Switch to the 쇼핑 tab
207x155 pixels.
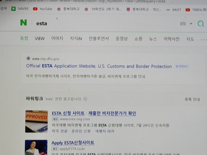[138, 39]
